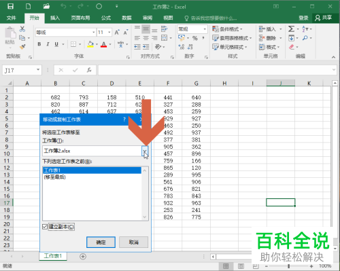Apply percent style format
Viewport: 340px width, 271px height.
coord(195,38)
